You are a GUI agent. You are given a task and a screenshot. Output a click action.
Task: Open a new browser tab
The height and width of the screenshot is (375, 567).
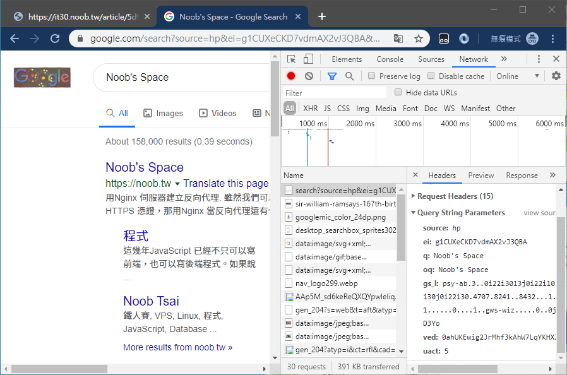tap(322, 16)
